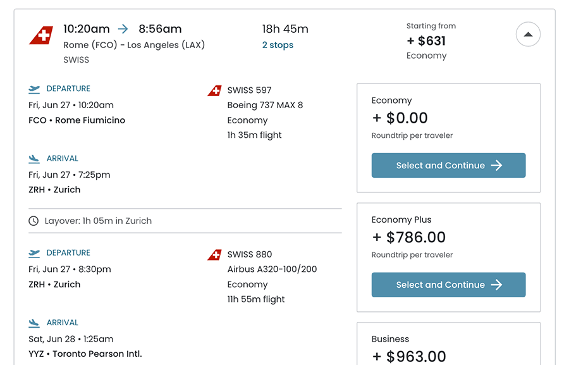
Task: Select and Continue with Economy Plus fare
Action: tap(448, 285)
